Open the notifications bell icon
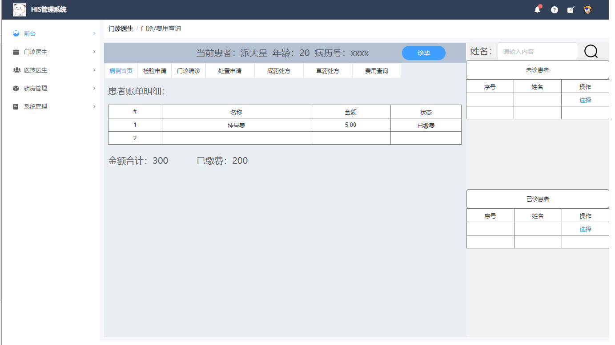This screenshot has height=345, width=615. 538,9
